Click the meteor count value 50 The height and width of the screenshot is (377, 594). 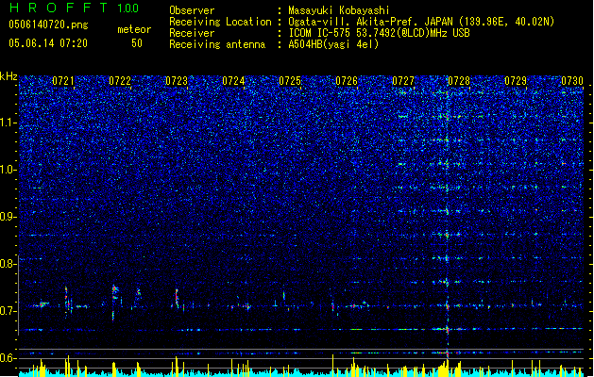(x=137, y=43)
